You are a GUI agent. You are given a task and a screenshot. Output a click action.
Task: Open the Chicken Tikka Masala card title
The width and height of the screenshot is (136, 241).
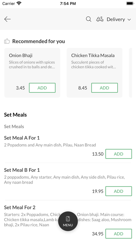point(93,55)
